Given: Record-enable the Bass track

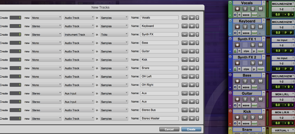Looking at the screenshot, I should tap(237, 81).
